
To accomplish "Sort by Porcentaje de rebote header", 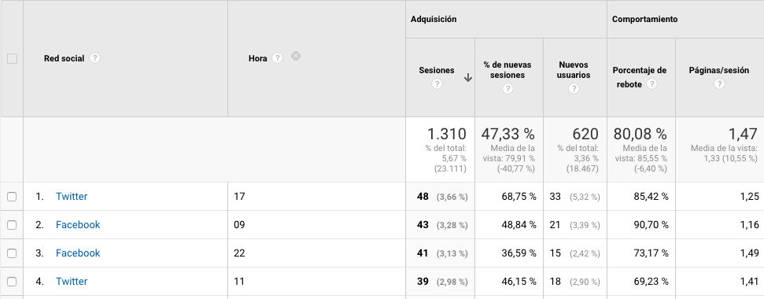I will (639, 77).
